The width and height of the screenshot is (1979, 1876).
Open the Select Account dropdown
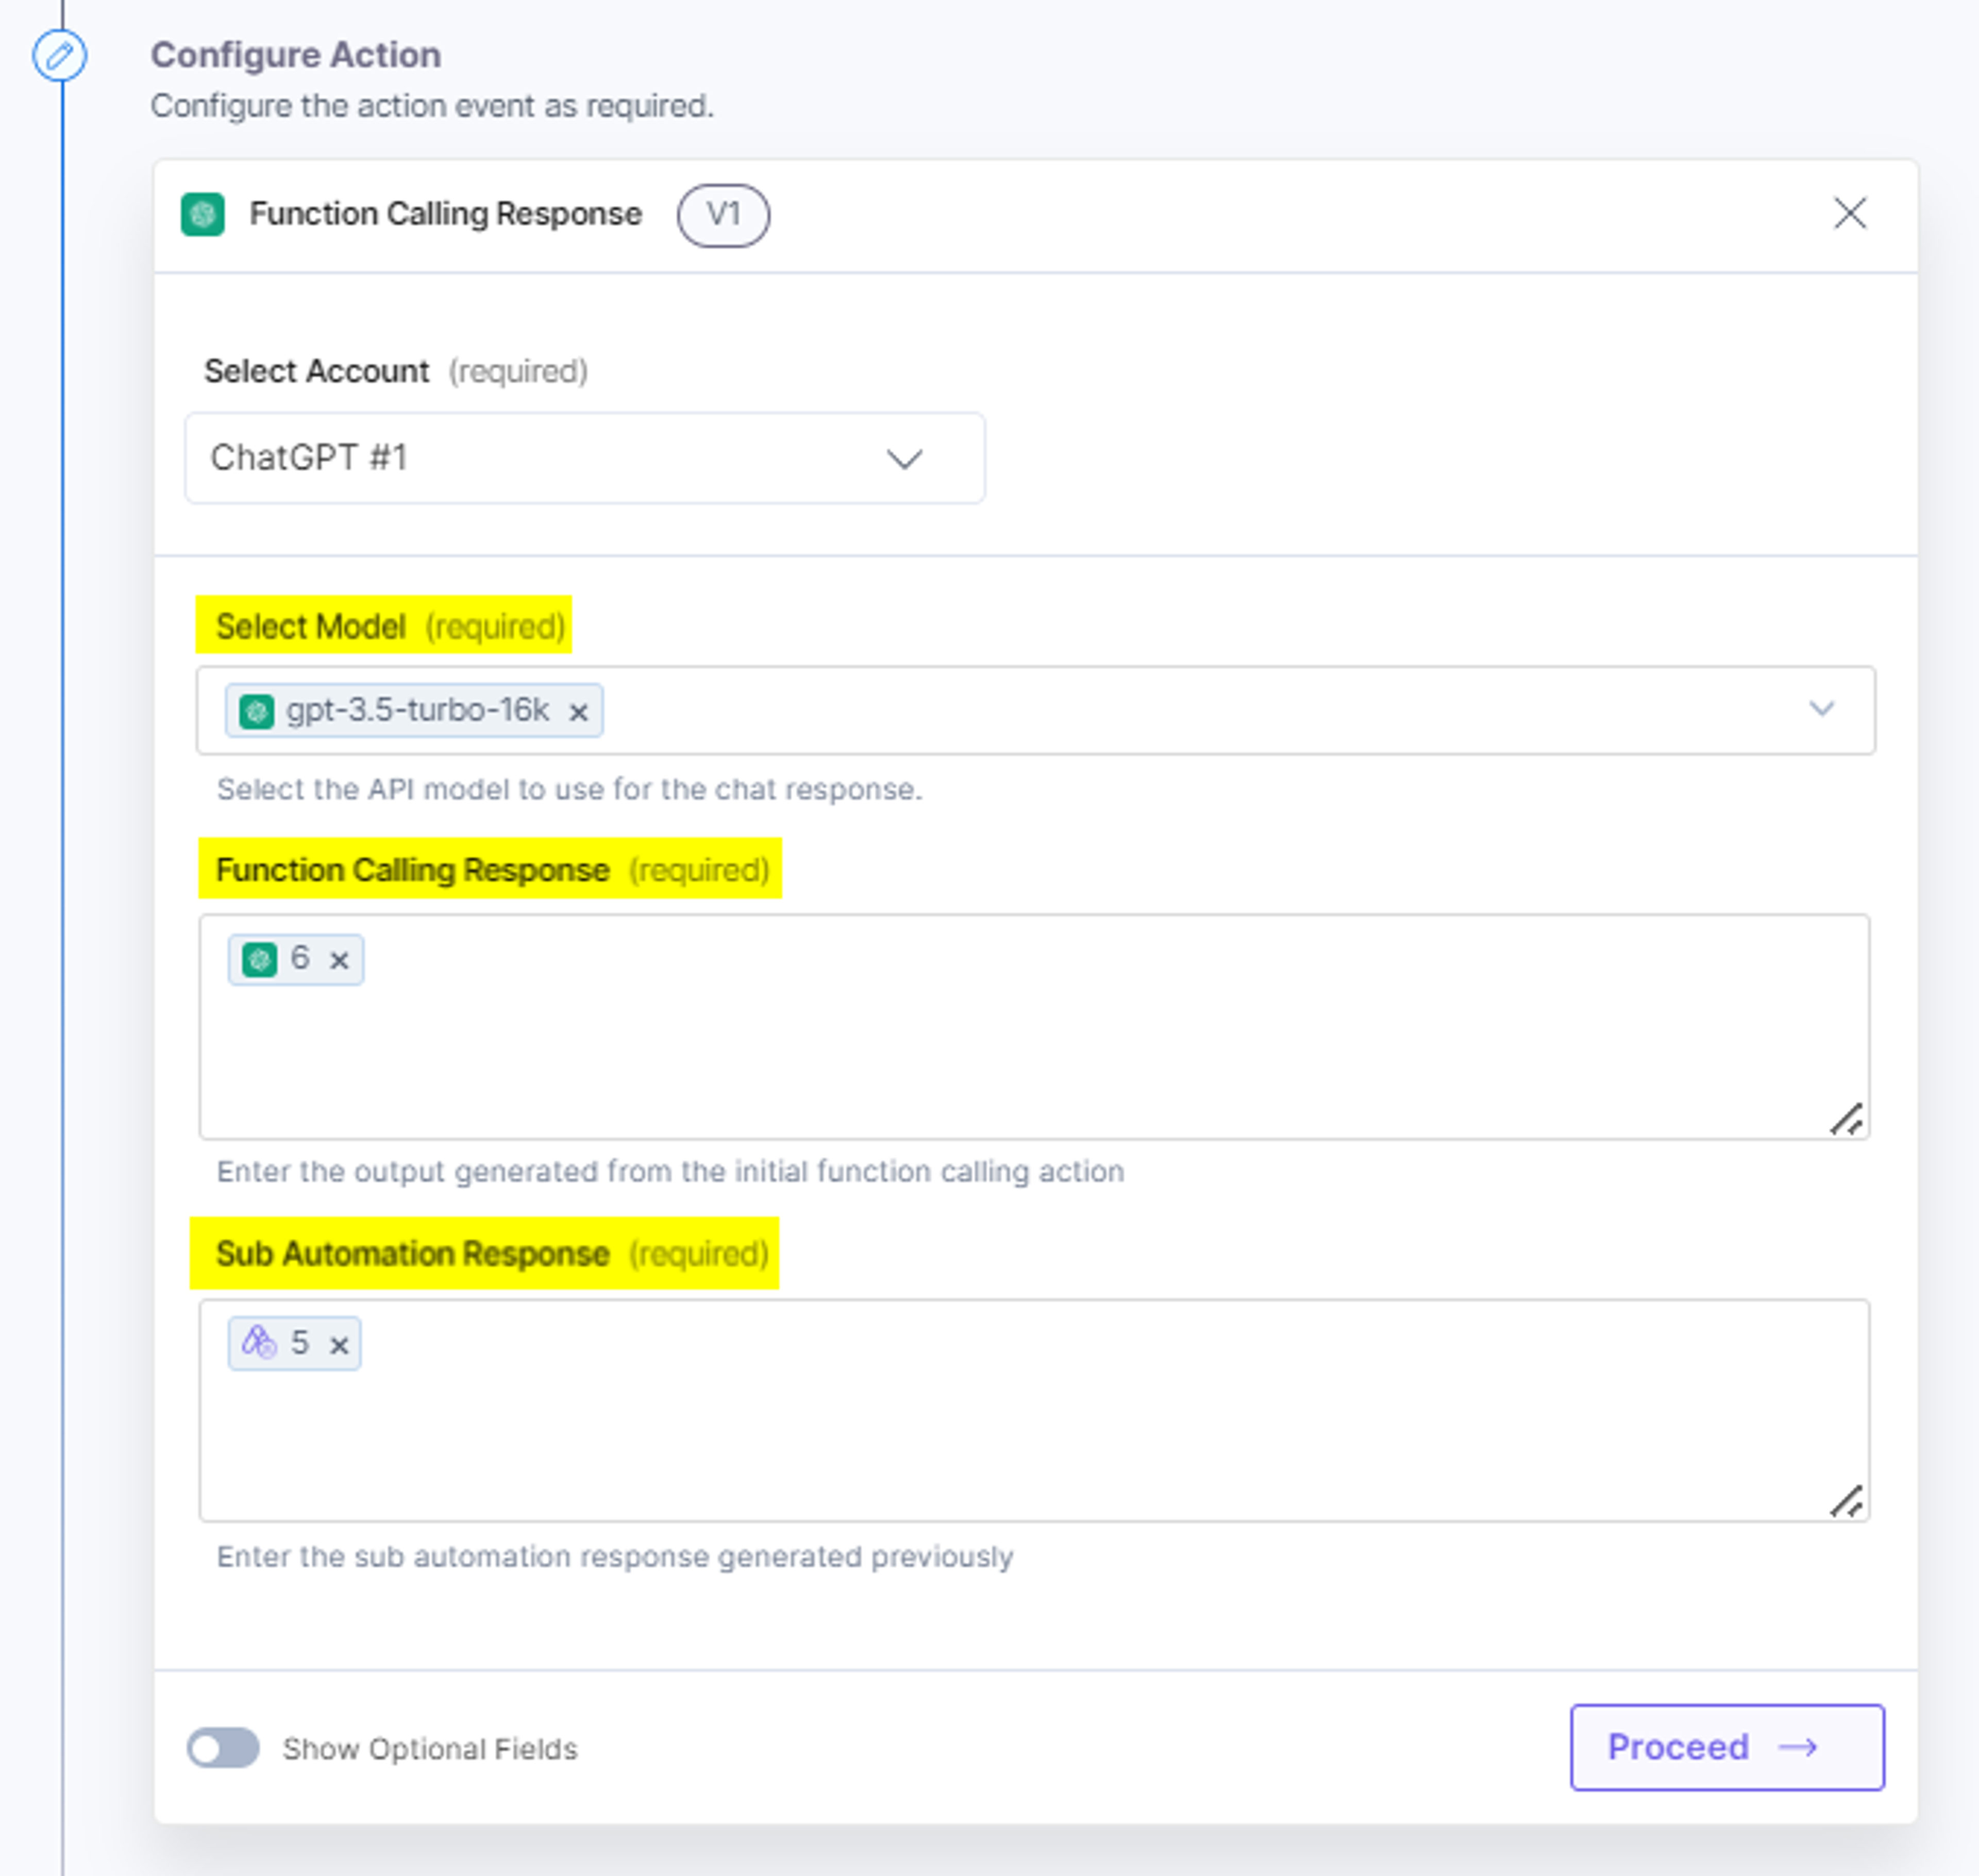pos(585,458)
